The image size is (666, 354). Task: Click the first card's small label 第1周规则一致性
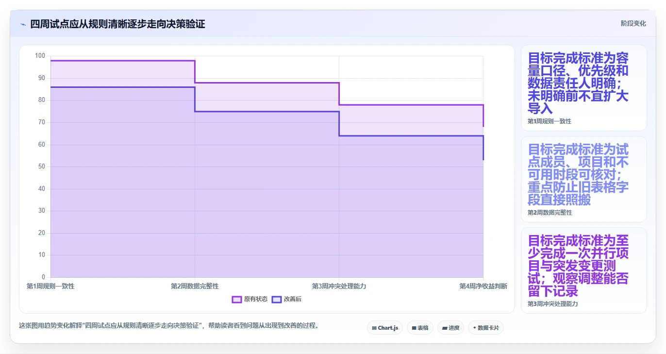549,121
